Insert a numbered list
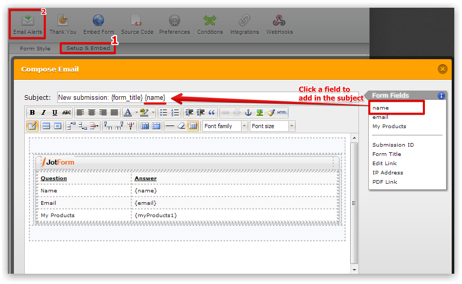Viewport: 462px width, 284px height. (175, 113)
